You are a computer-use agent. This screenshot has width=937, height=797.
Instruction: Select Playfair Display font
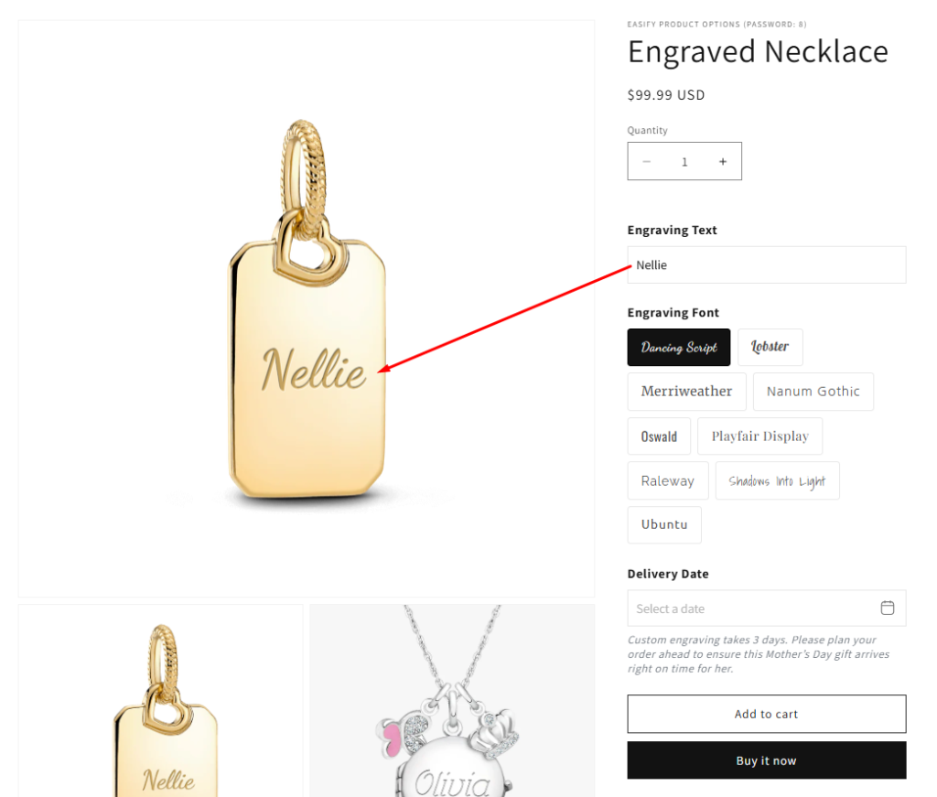[x=759, y=436]
